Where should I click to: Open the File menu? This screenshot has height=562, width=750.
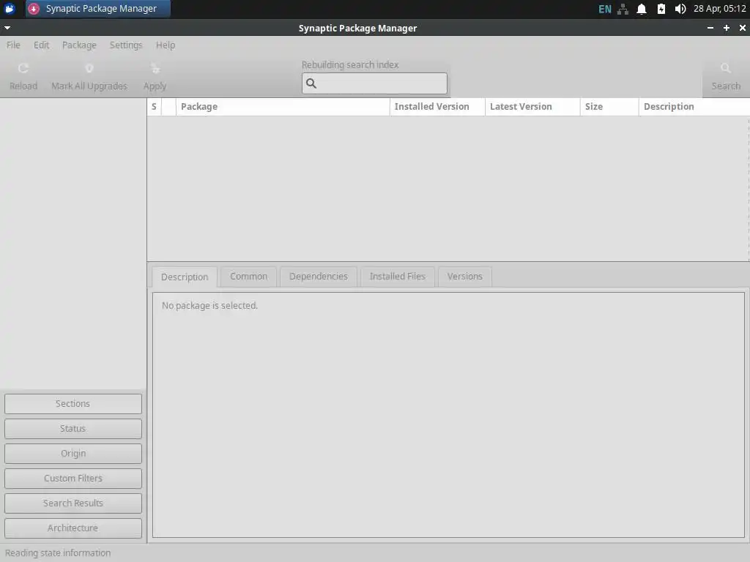pyautogui.click(x=13, y=45)
